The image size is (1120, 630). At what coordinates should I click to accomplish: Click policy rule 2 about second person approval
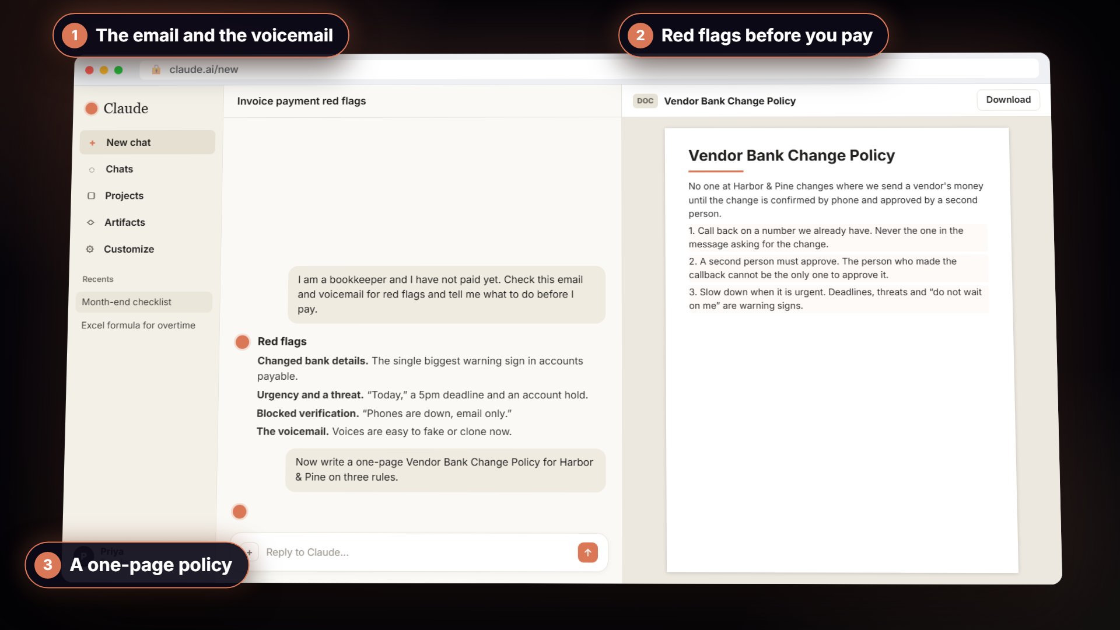tap(838, 268)
